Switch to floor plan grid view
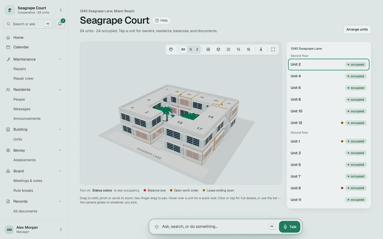383x239 pixels. [x=208, y=49]
